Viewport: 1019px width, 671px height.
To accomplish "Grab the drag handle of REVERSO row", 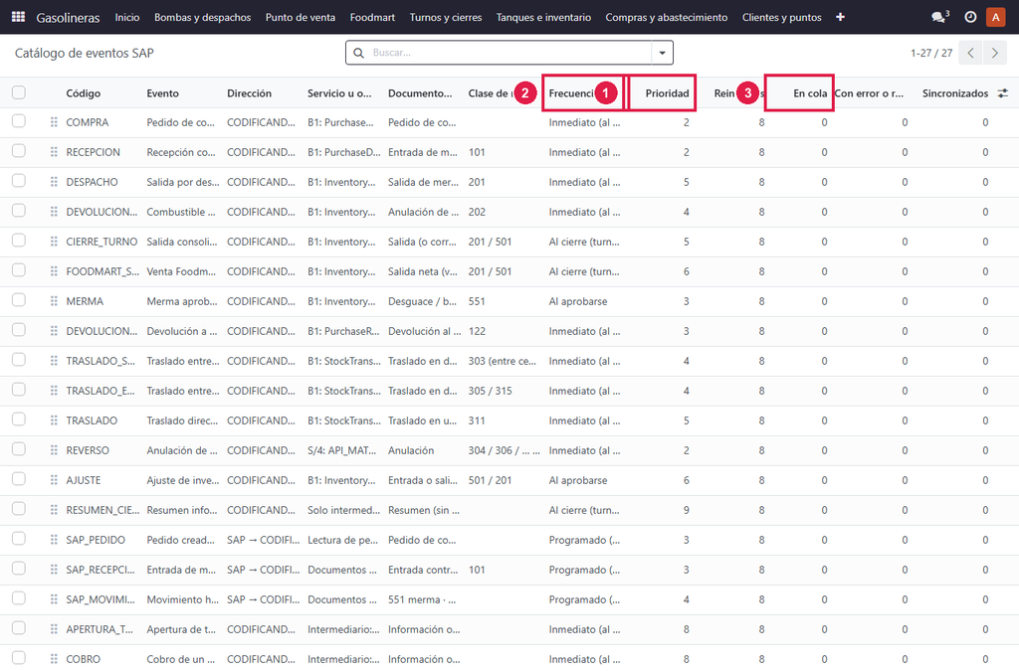I will point(54,450).
